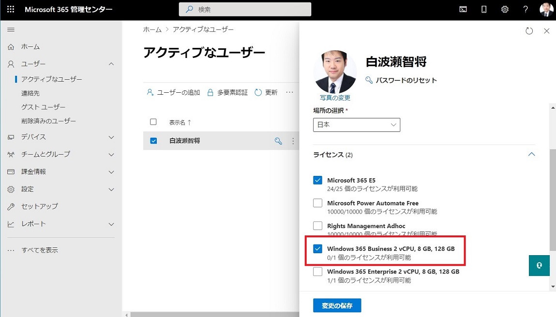
Task: Click the 白波瀬智将 profile photo
Action: 335,72
